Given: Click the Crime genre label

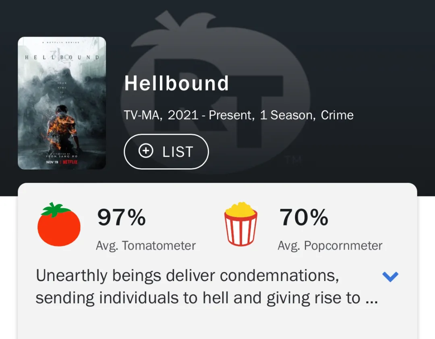Looking at the screenshot, I should (338, 115).
